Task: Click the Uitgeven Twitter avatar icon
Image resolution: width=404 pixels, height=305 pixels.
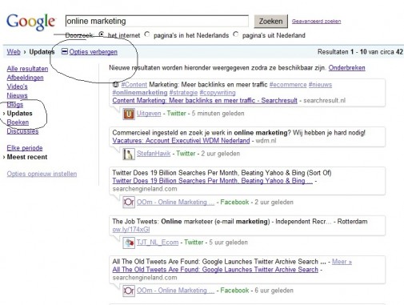Action: [x=129, y=114]
